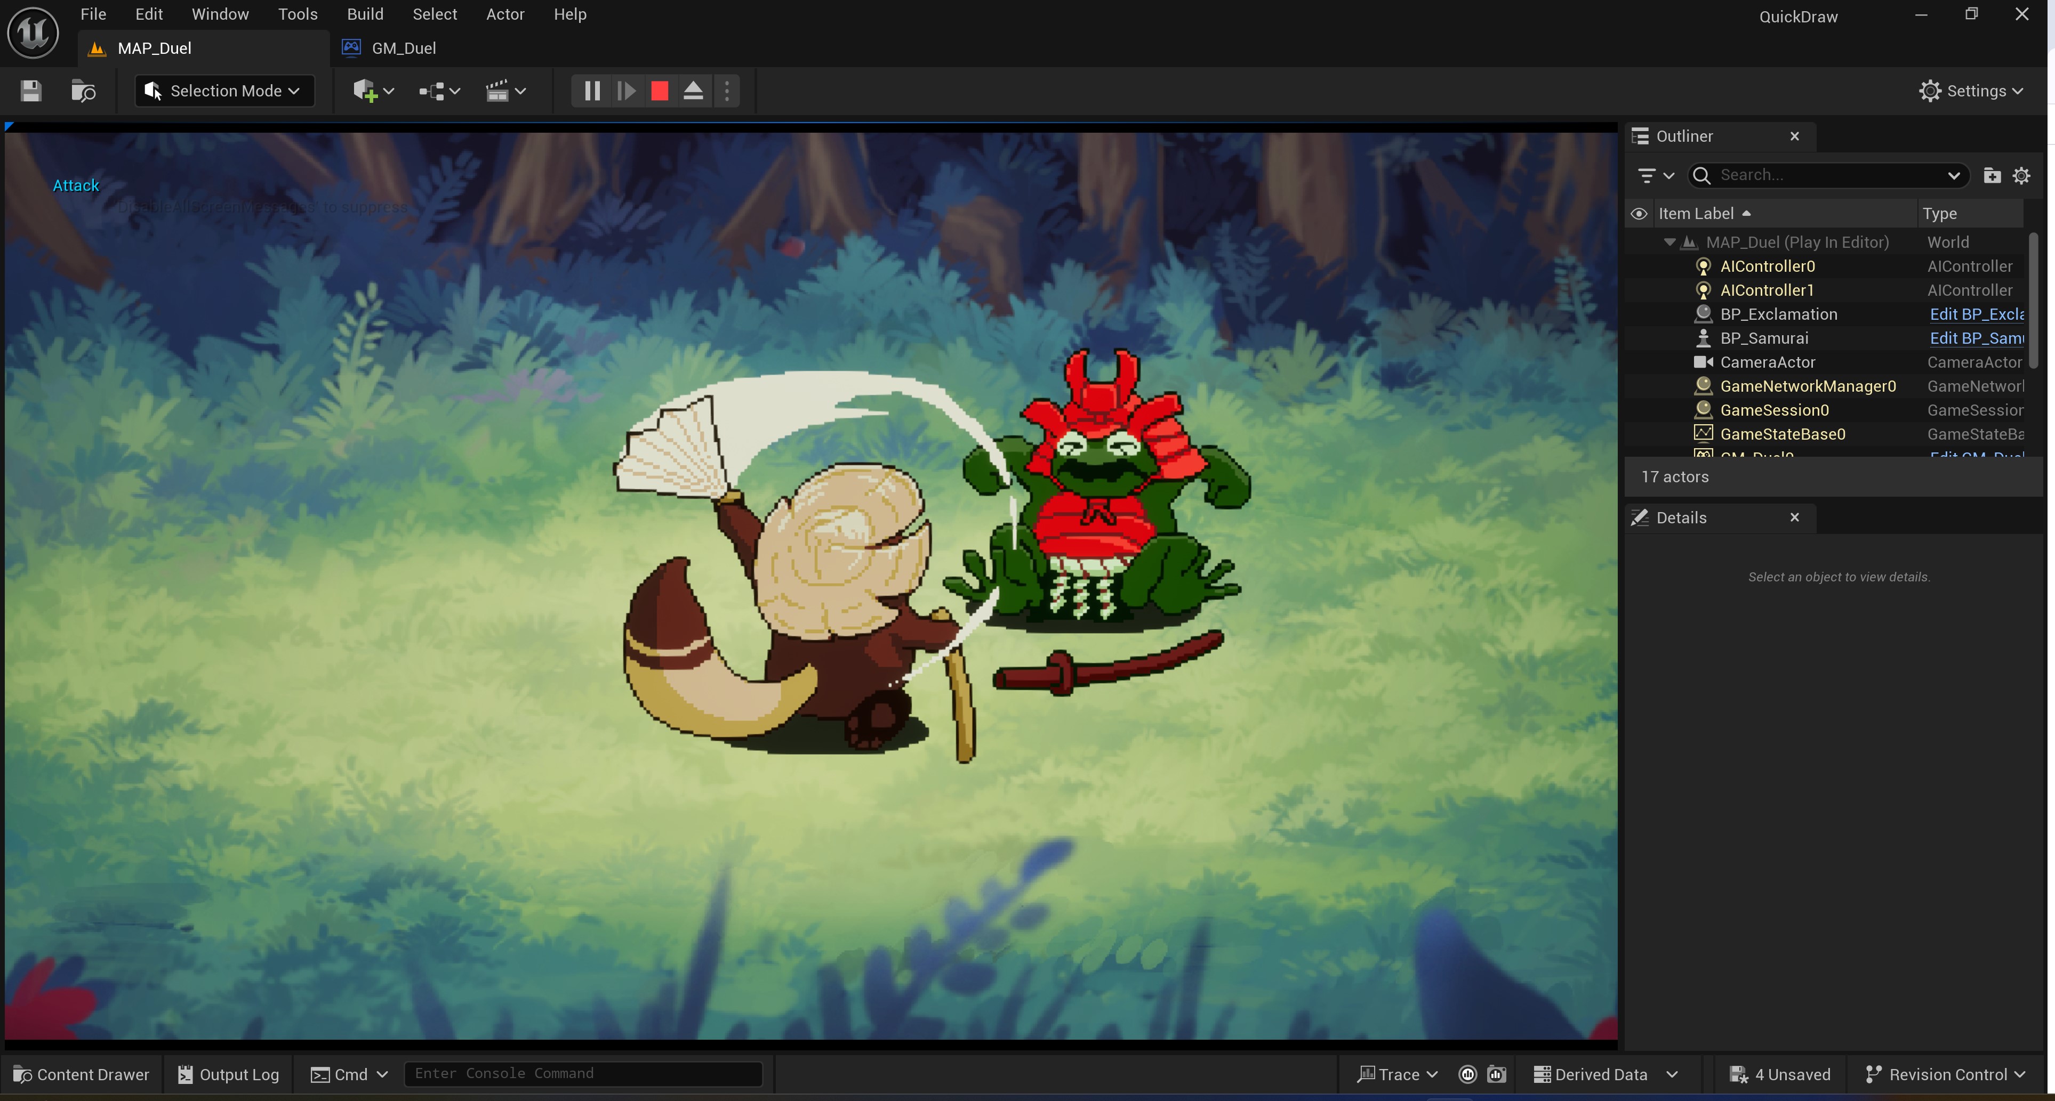Expand the Cinematics dropdown arrow
Screen dimensions: 2055x1101
coord(521,92)
